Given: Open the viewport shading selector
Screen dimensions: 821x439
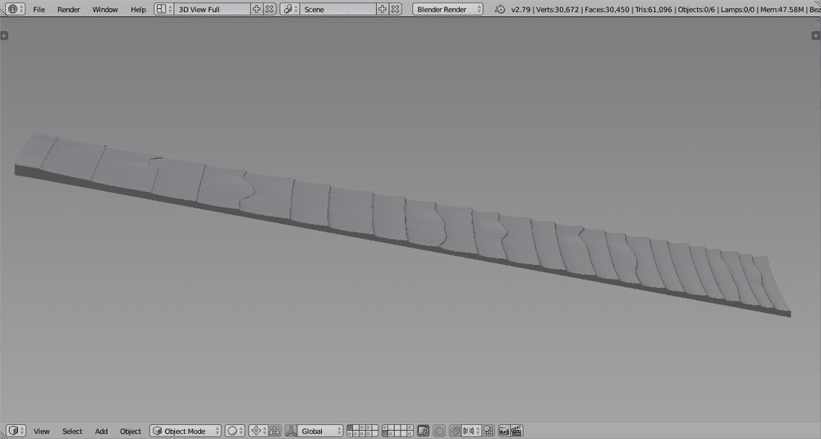Looking at the screenshot, I should [236, 431].
